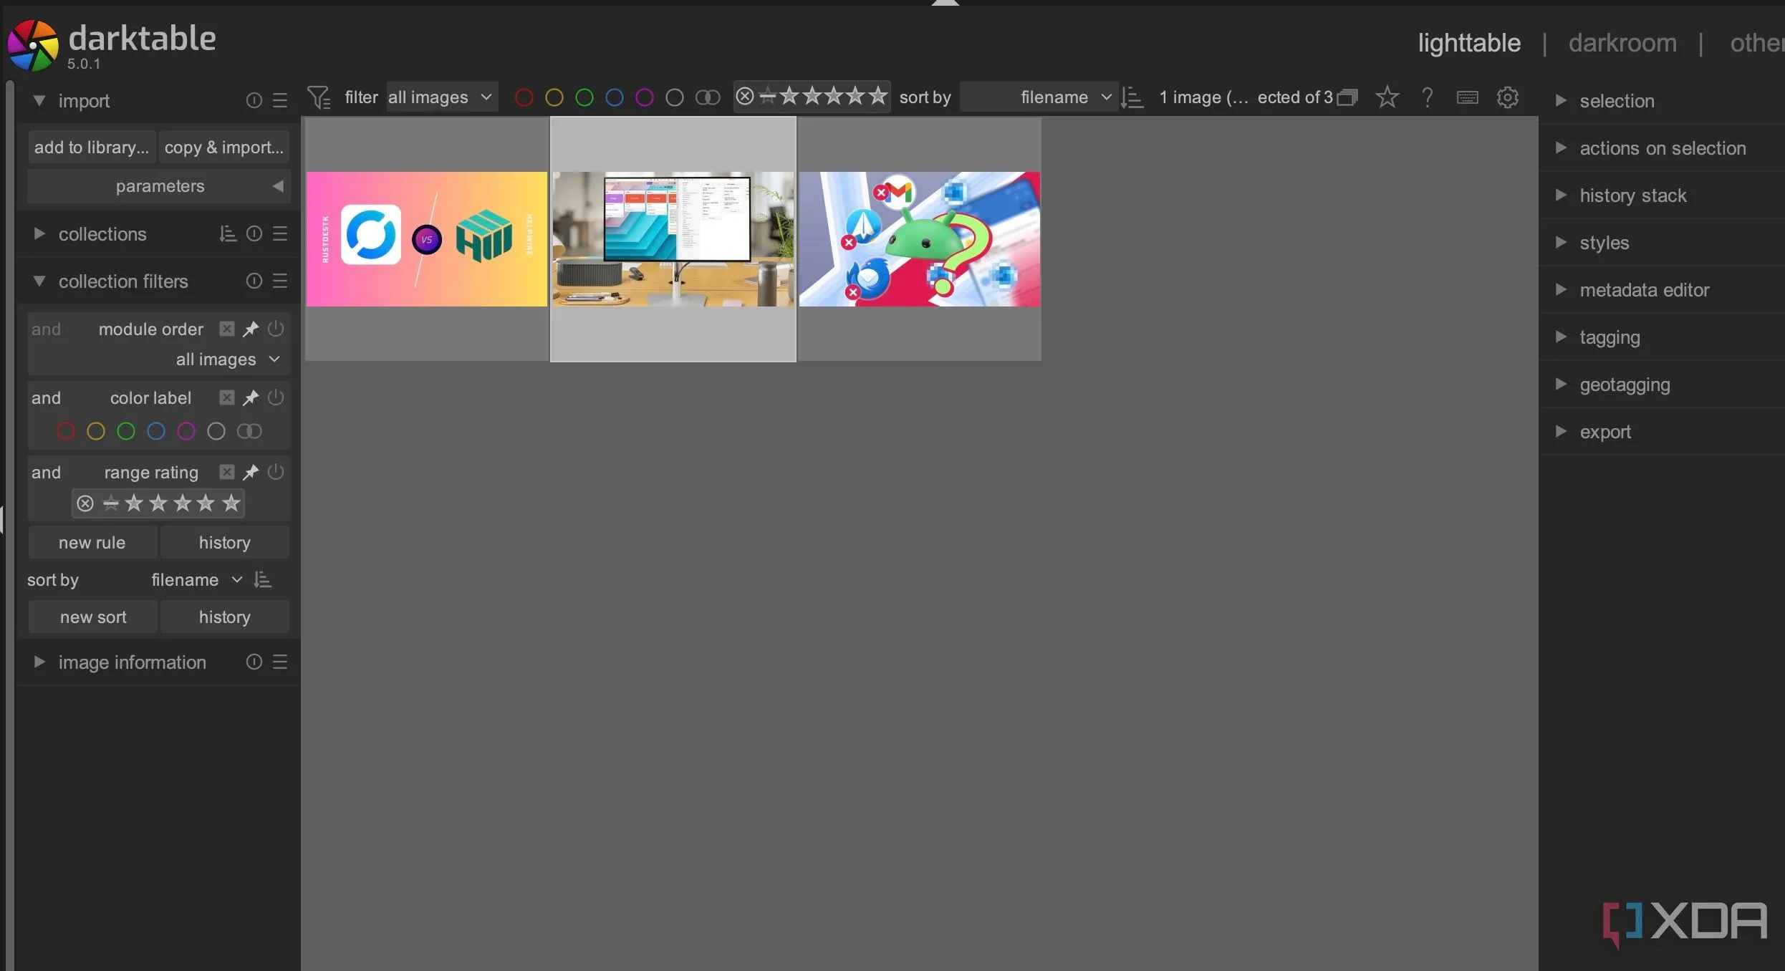Screen dimensions: 1785x971
Task: Click the import module reset icon
Action: (x=254, y=100)
